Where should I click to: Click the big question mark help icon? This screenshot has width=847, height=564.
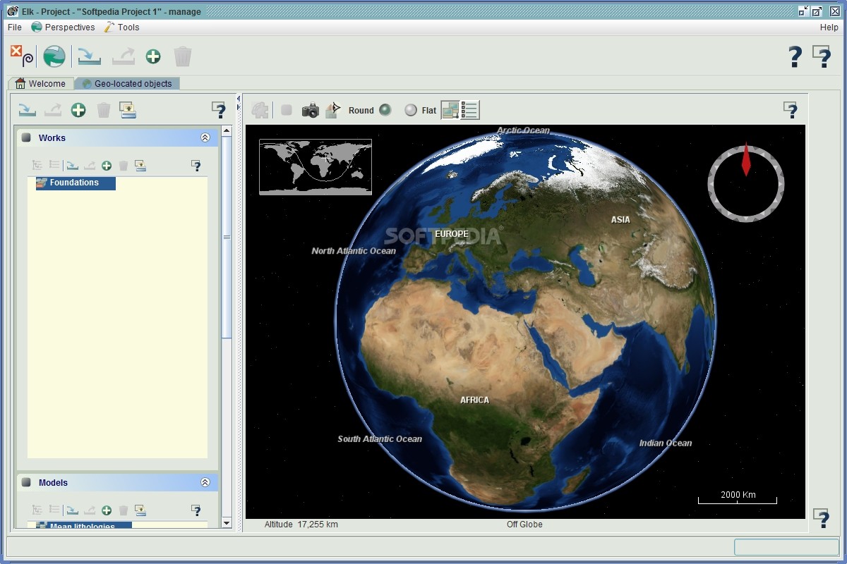(795, 56)
